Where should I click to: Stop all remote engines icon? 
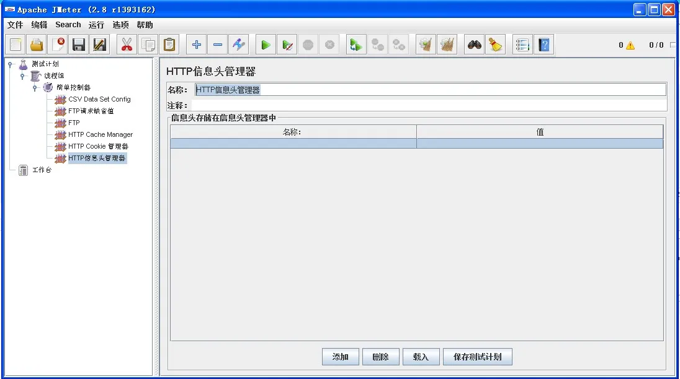tap(377, 45)
